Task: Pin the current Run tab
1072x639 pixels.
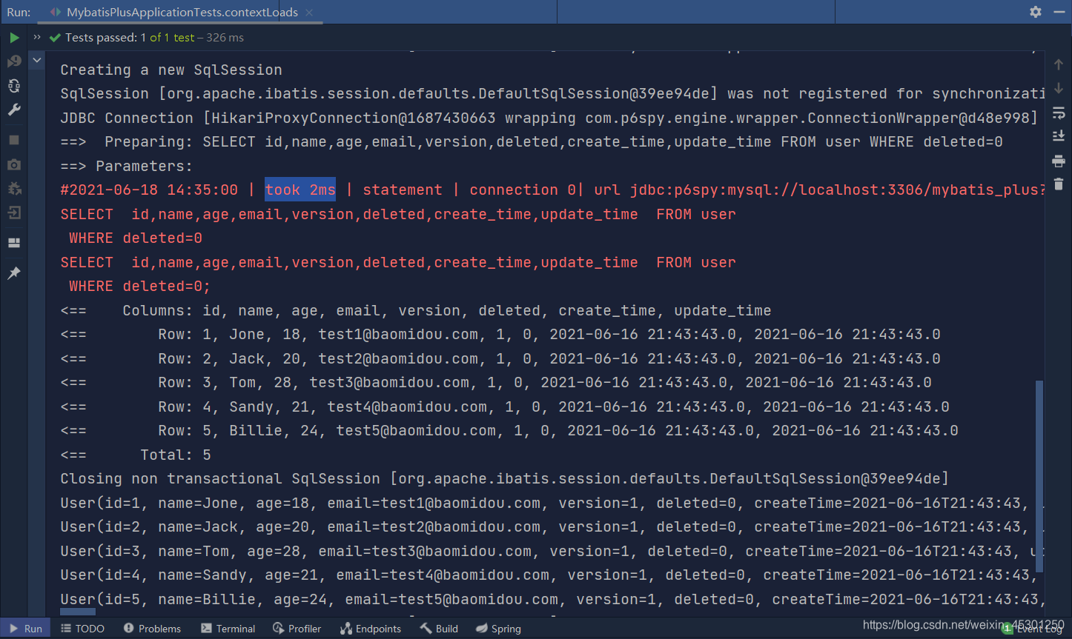Action: [x=14, y=273]
